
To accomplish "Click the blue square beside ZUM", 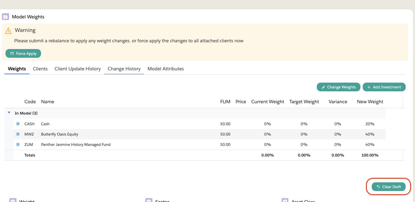I will [18, 145].
